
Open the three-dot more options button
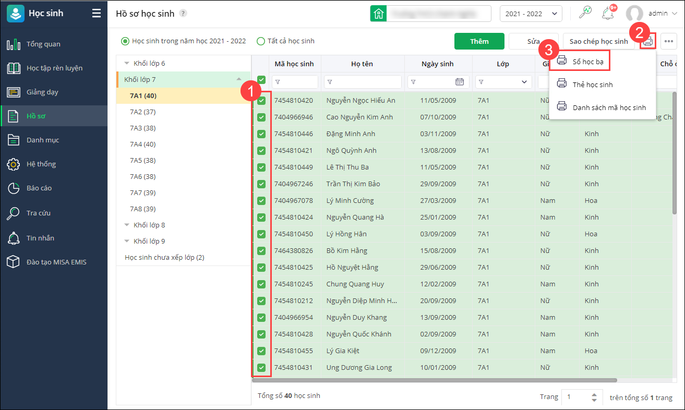click(x=669, y=41)
